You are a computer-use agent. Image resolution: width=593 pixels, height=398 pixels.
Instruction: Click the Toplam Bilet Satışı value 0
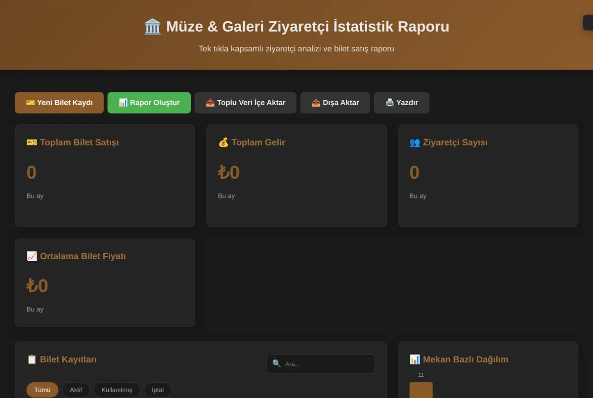[32, 172]
